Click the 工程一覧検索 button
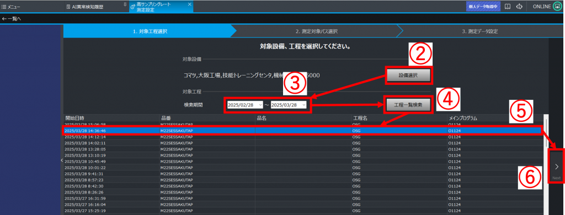Viewport: 565px width, 215px height. click(x=409, y=105)
